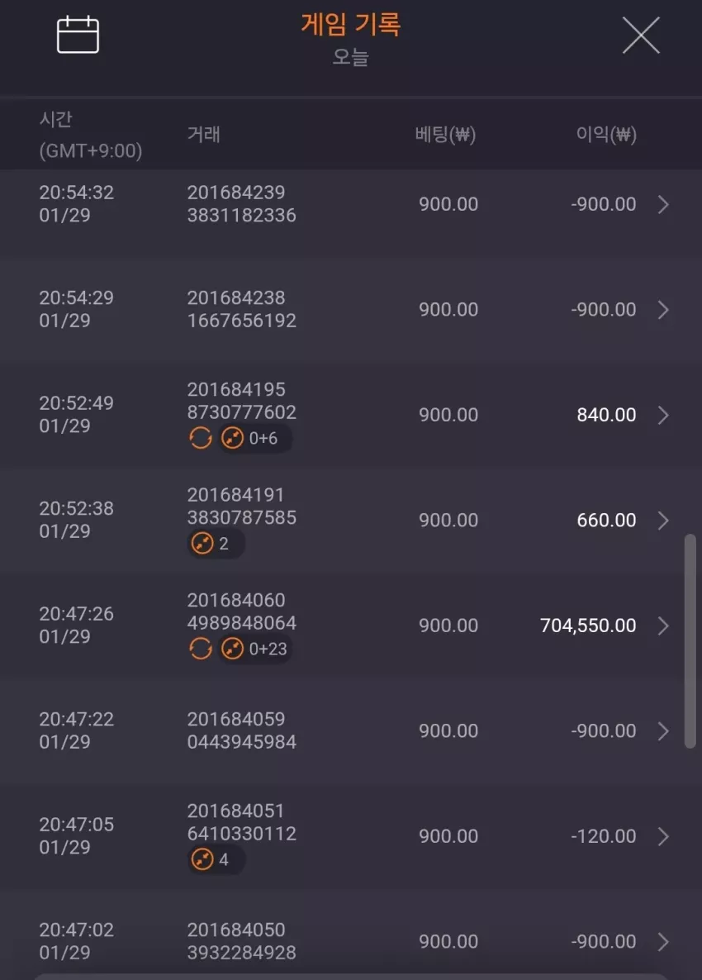Select transaction 201684059 row

351,730
